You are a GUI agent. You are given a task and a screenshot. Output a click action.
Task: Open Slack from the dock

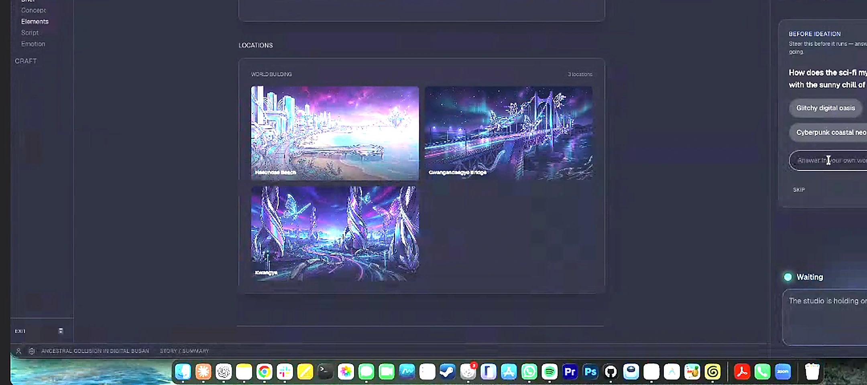coord(285,372)
